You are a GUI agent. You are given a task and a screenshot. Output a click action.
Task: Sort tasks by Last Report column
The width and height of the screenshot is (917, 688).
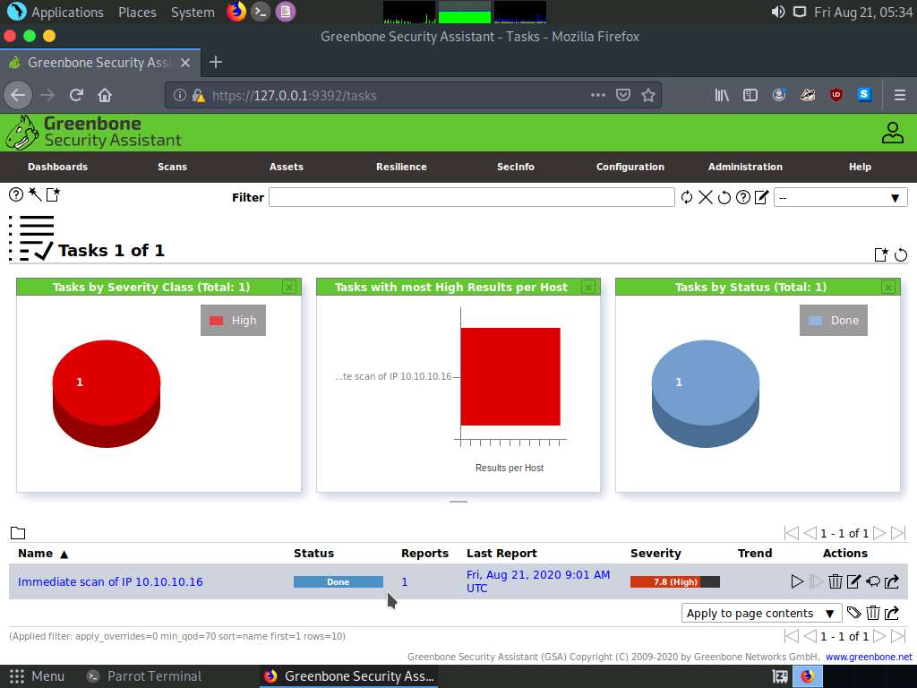(501, 554)
